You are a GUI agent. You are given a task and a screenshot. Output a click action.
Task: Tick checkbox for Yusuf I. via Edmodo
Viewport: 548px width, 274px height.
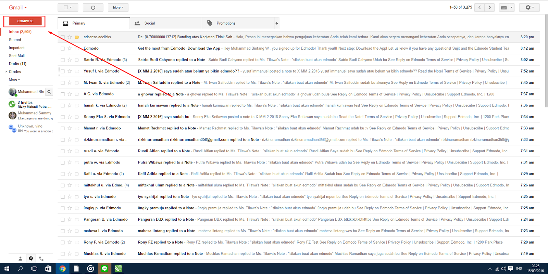63,71
